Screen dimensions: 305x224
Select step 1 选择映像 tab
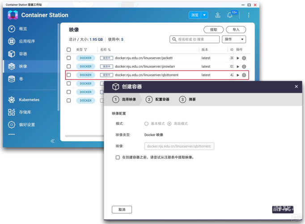coord(124,99)
